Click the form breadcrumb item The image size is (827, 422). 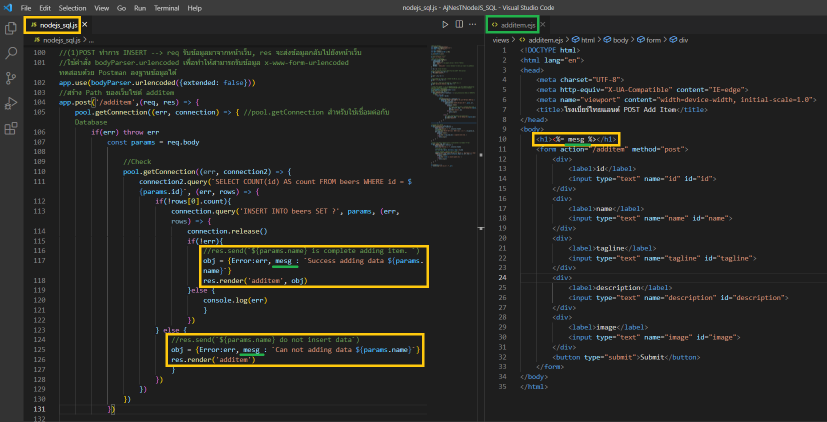coord(653,40)
